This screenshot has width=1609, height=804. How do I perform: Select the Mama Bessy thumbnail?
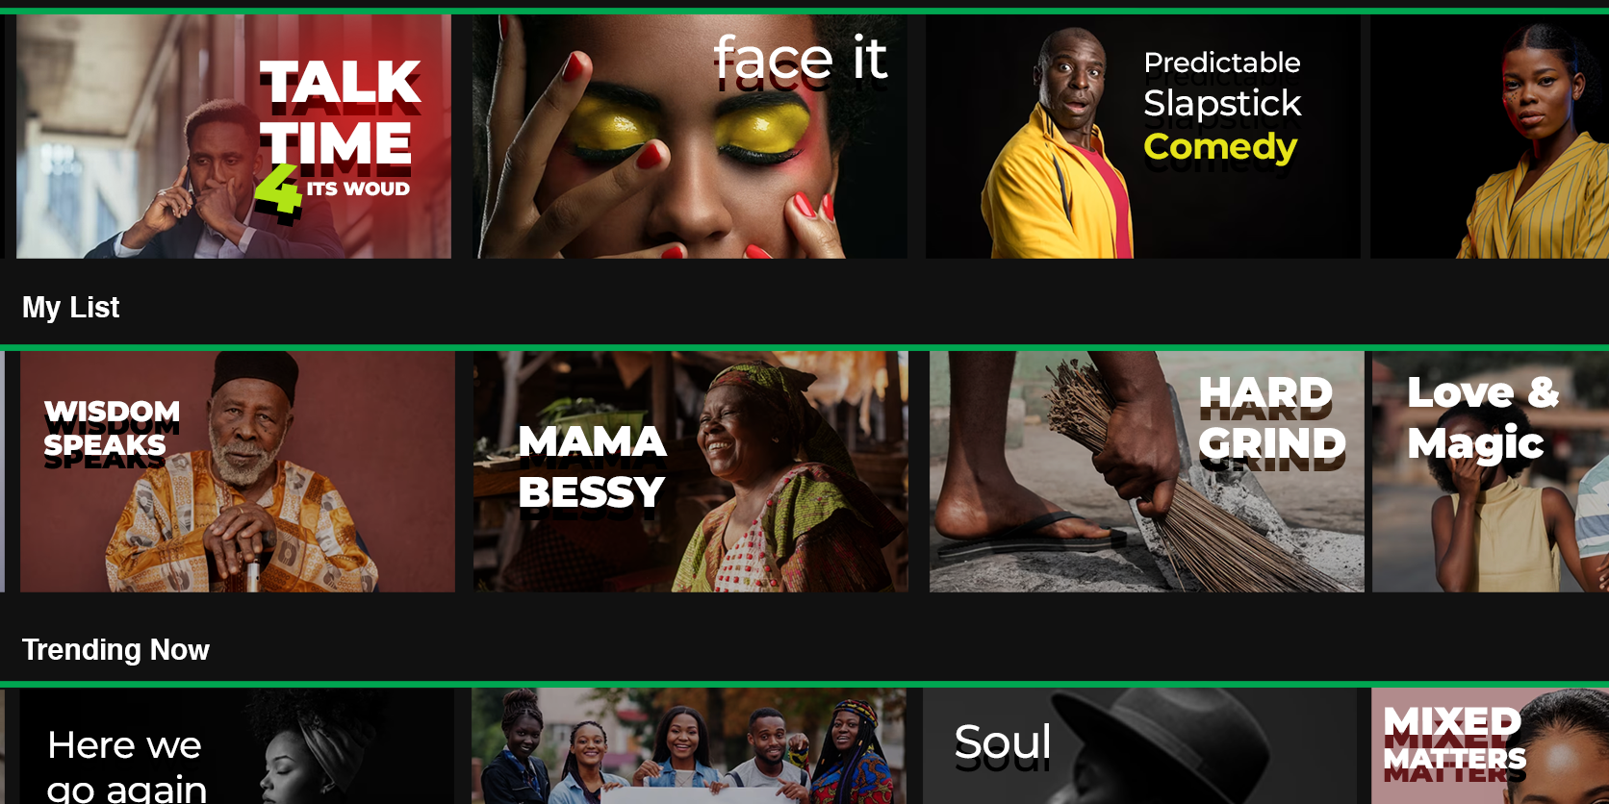690,471
